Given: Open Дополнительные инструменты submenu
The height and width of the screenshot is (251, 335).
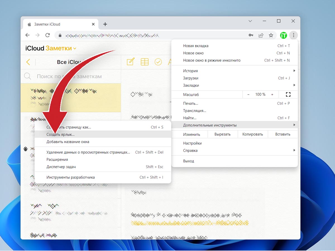Looking at the screenshot, I should click(x=234, y=125).
